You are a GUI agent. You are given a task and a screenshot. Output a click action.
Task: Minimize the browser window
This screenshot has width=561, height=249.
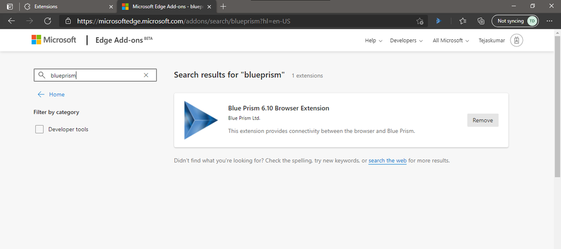pos(514,6)
